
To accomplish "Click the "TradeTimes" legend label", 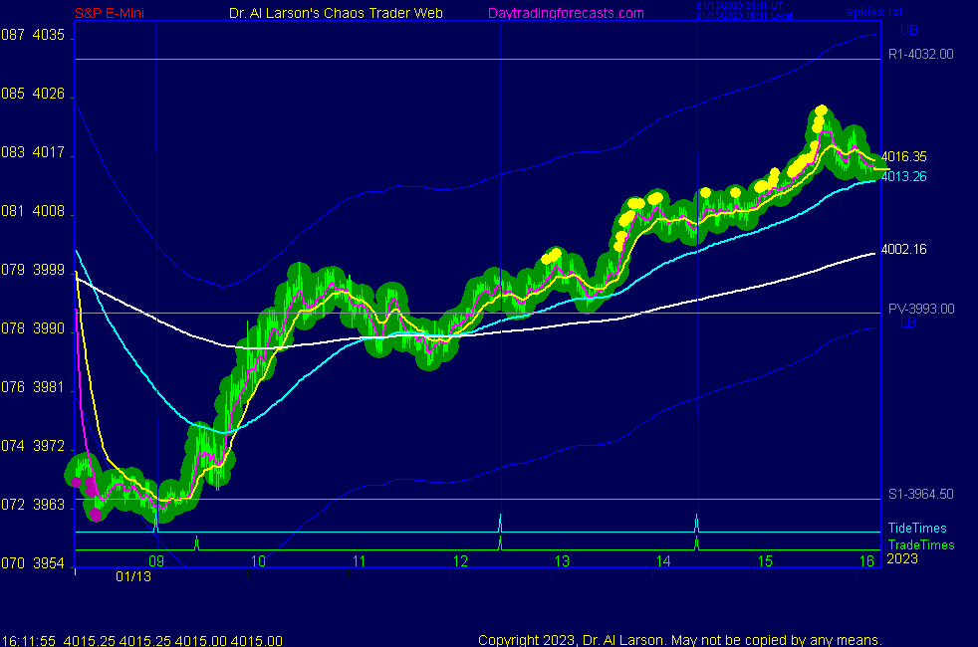I will 921,544.
